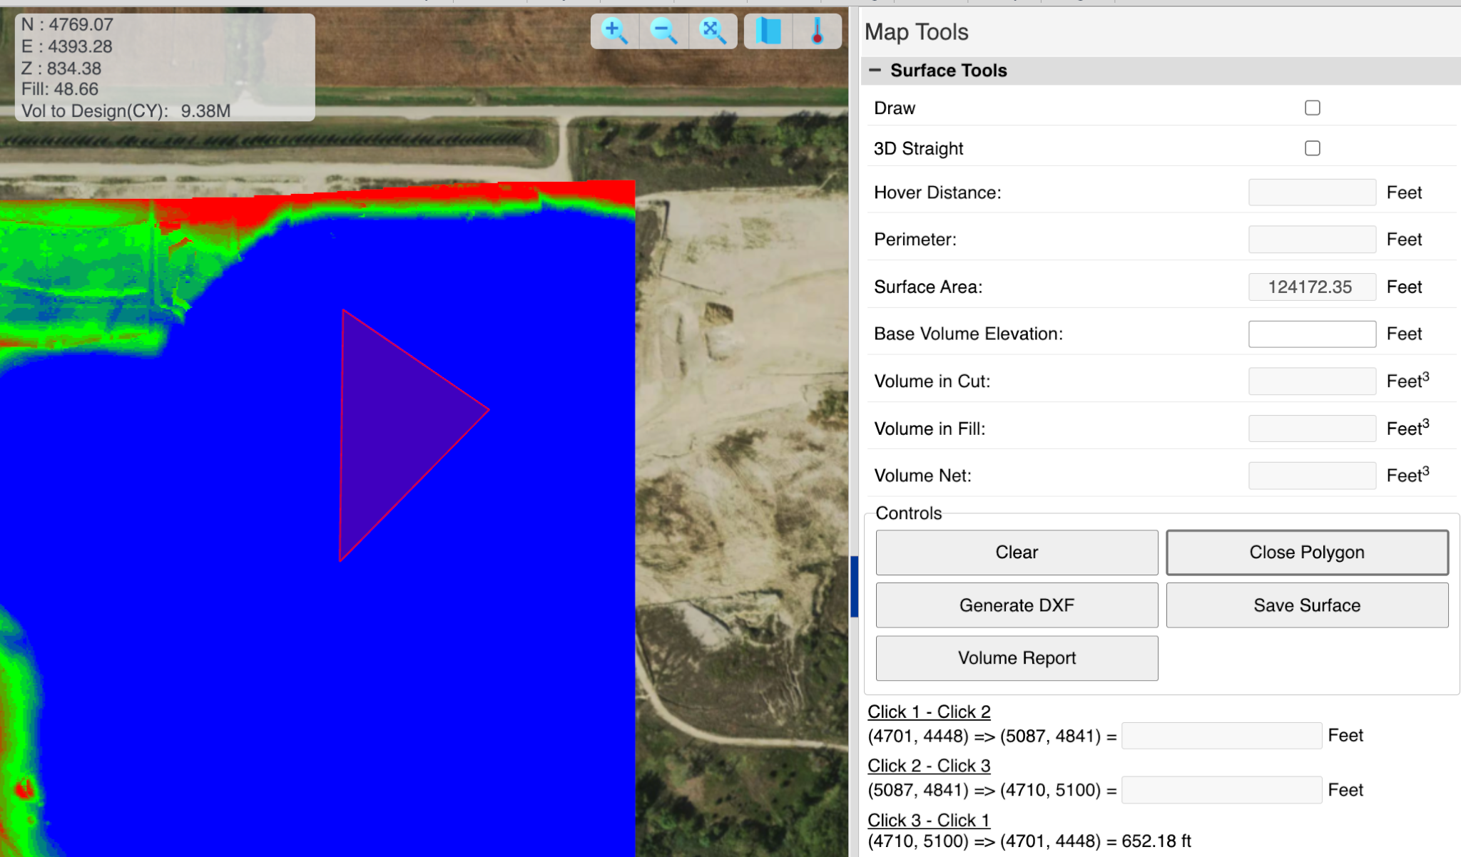Click the Base Volume Elevation input field

1312,334
